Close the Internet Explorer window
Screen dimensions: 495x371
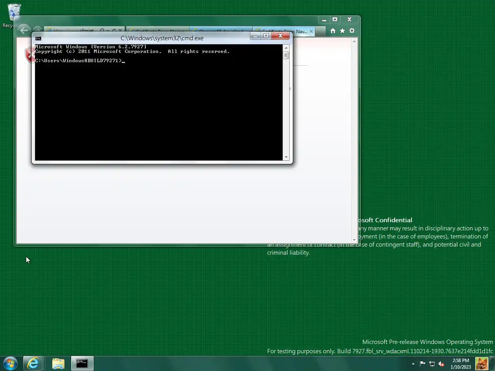pyautogui.click(x=349, y=19)
